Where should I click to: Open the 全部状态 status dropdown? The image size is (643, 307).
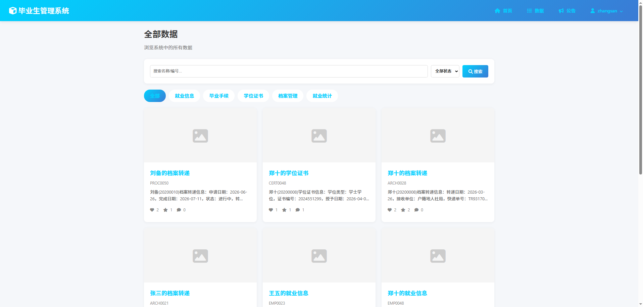(445, 71)
